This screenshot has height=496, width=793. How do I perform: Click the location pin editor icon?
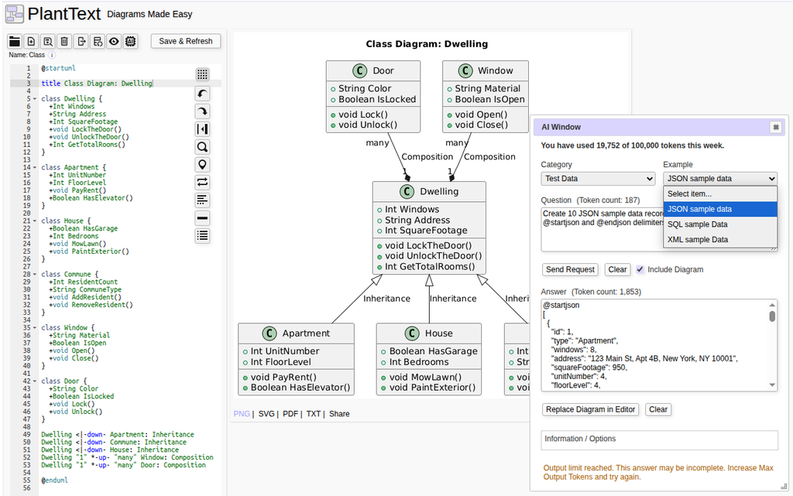pyautogui.click(x=202, y=165)
